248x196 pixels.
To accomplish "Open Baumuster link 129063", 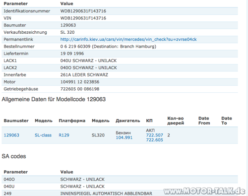I will (x=11, y=135).
